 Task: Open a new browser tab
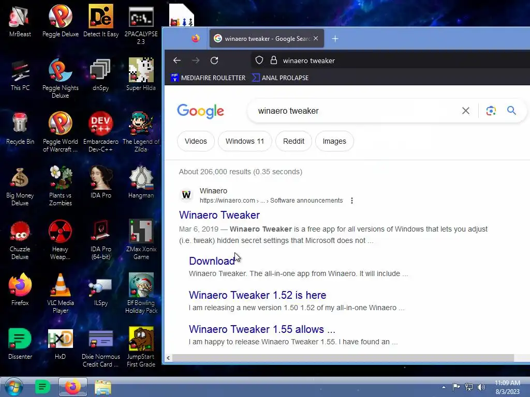[335, 38]
